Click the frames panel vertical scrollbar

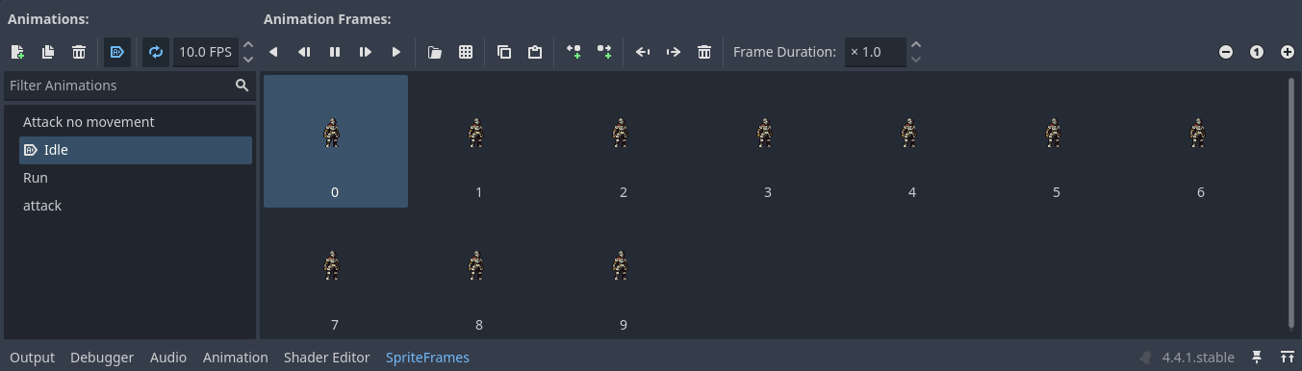1290,203
